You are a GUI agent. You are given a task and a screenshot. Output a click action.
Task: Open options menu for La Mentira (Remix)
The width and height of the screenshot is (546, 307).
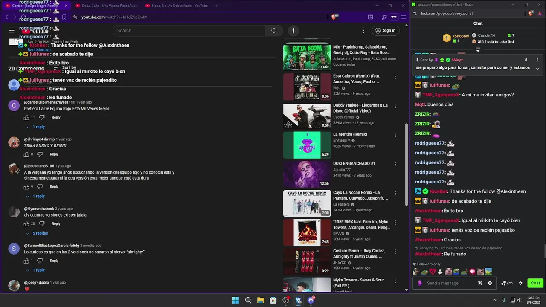tap(395, 135)
